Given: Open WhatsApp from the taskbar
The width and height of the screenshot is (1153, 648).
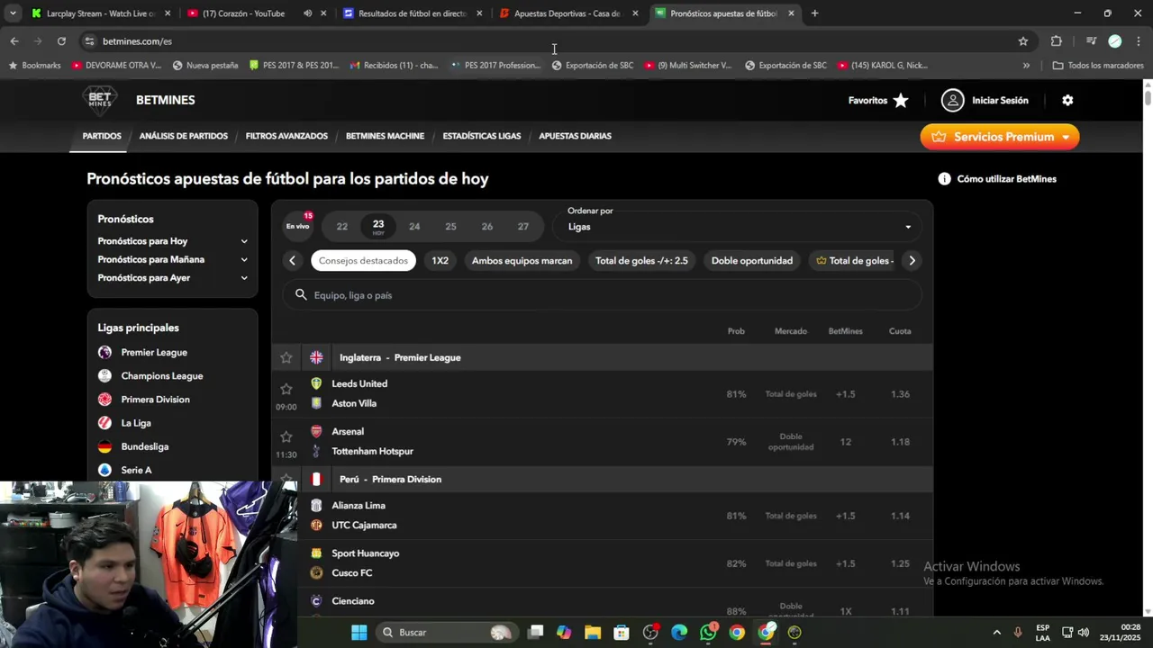Looking at the screenshot, I should (x=708, y=633).
